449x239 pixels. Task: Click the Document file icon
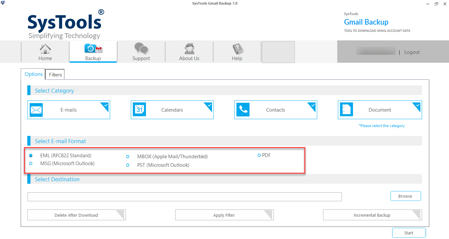[x=346, y=110]
